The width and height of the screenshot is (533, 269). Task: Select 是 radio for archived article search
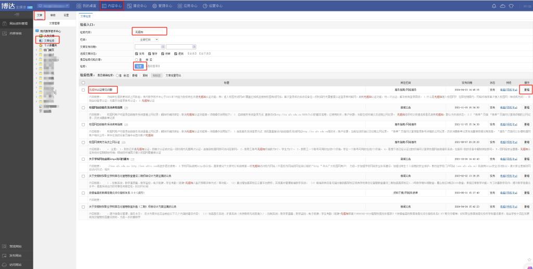(136, 60)
